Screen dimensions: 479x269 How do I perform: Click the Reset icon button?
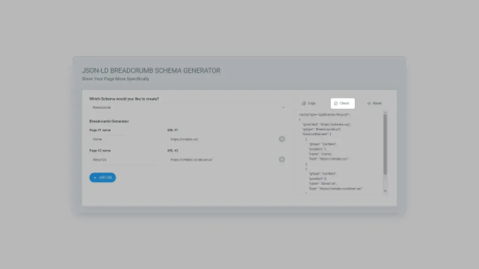coord(369,103)
